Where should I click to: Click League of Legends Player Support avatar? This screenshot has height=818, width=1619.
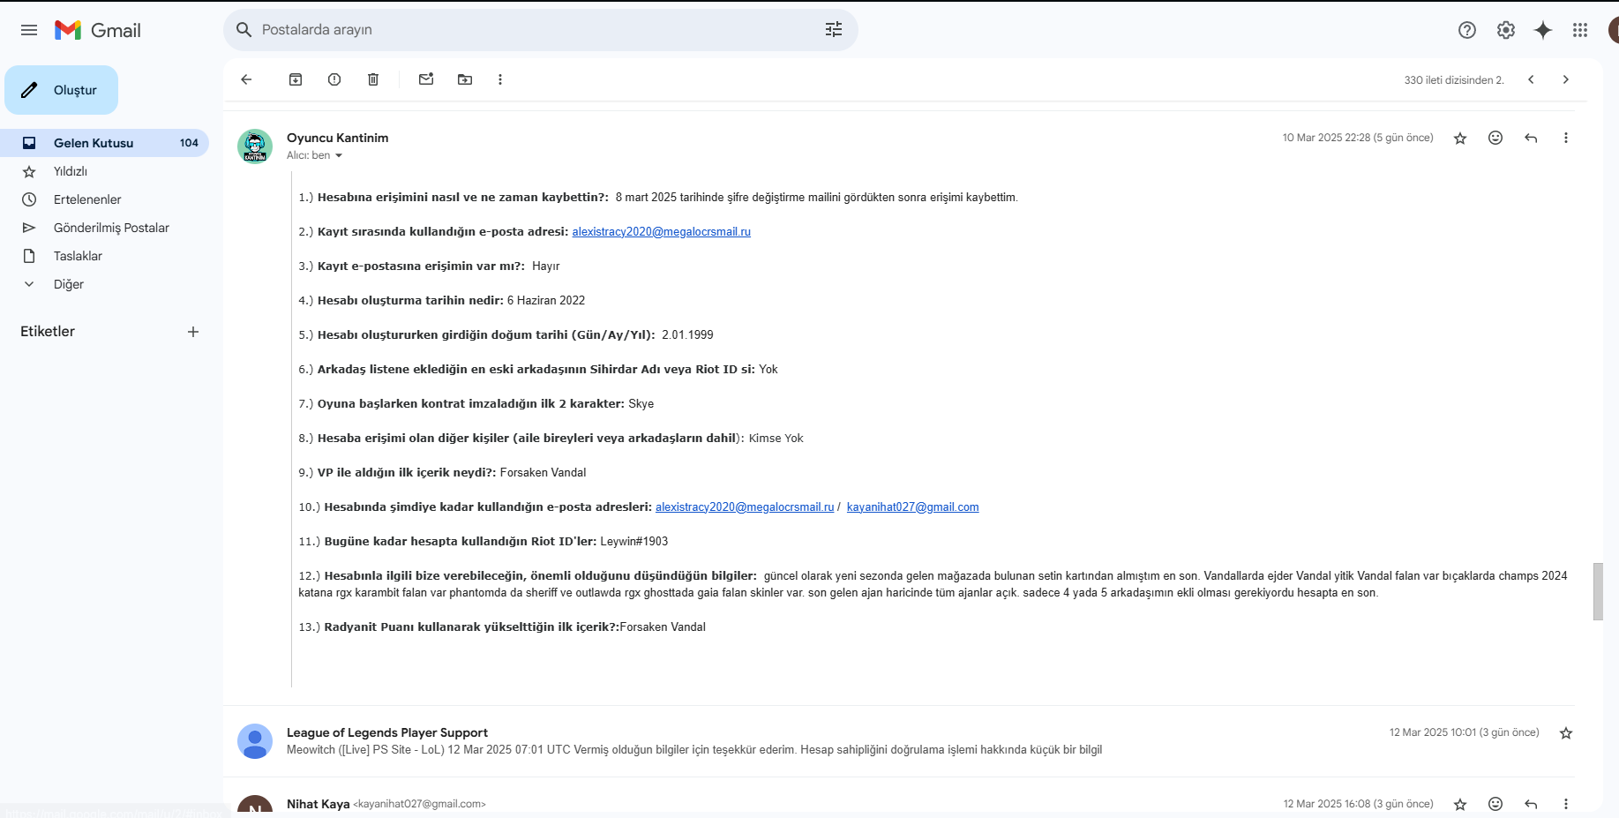pyautogui.click(x=255, y=741)
